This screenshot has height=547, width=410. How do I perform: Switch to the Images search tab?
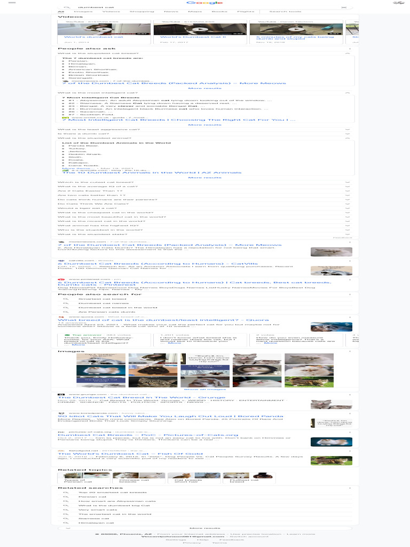83,12
